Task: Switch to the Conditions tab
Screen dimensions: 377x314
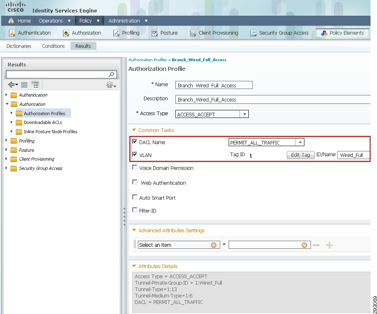Action: tap(53, 46)
